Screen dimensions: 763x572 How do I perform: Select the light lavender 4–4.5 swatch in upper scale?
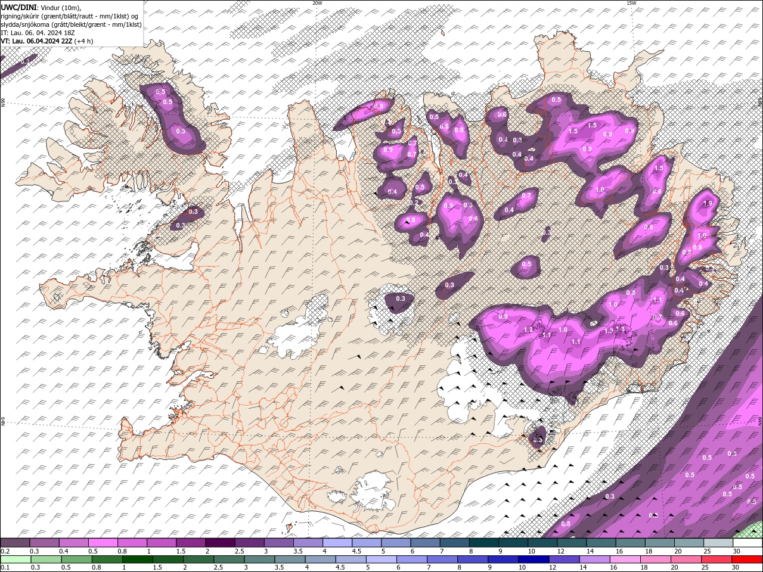pyautogui.click(x=337, y=543)
